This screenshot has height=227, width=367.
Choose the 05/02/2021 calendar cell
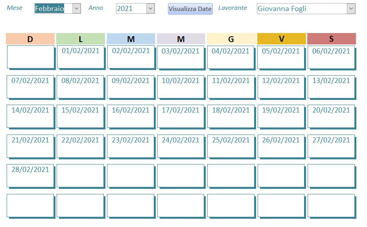coord(281,57)
